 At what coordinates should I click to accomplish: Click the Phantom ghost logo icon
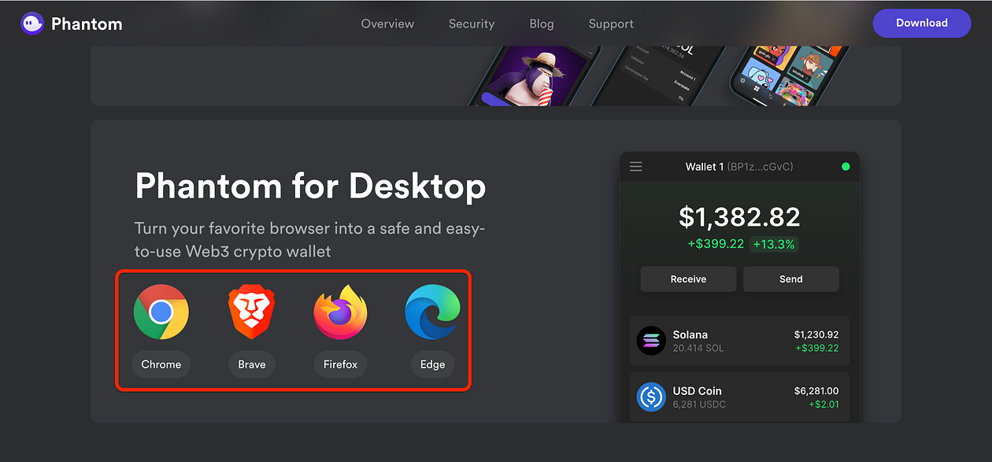click(32, 24)
